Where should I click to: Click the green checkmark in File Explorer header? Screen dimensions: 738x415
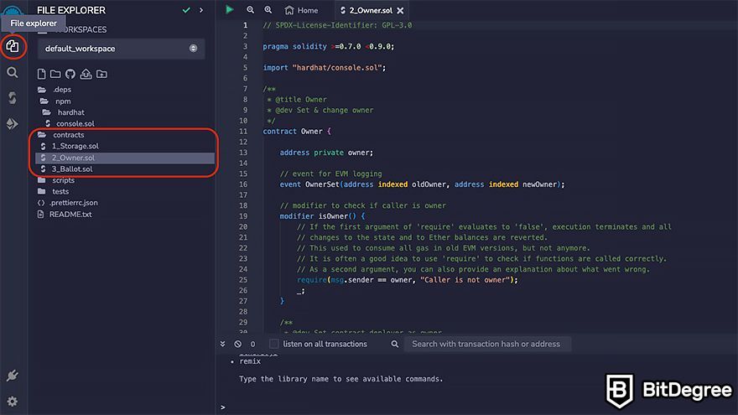[186, 10]
